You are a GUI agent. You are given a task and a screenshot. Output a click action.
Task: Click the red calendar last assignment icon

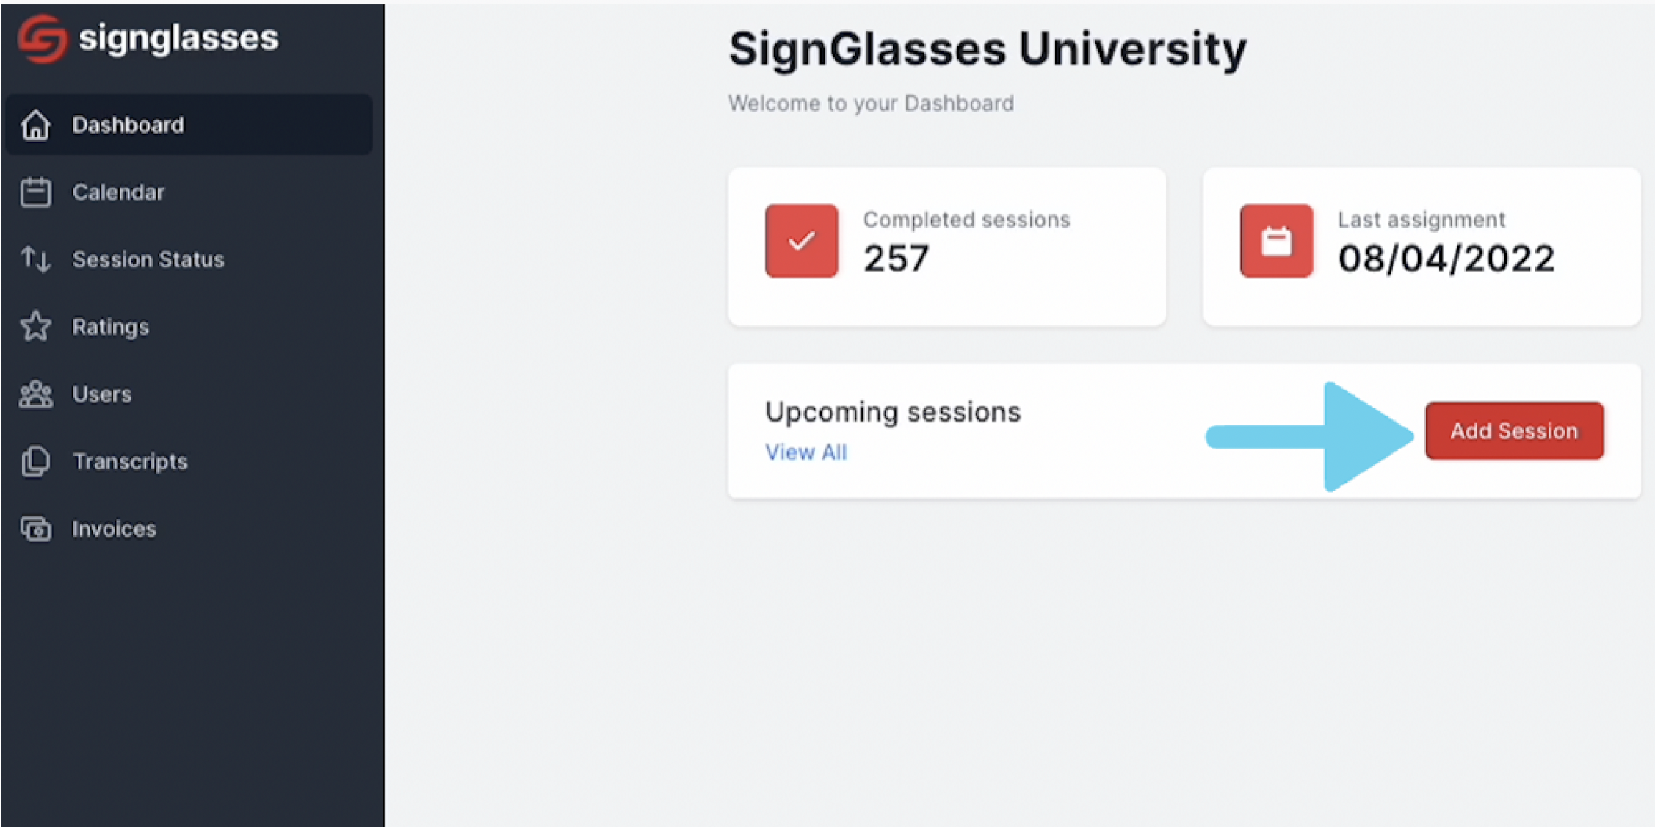pyautogui.click(x=1276, y=241)
